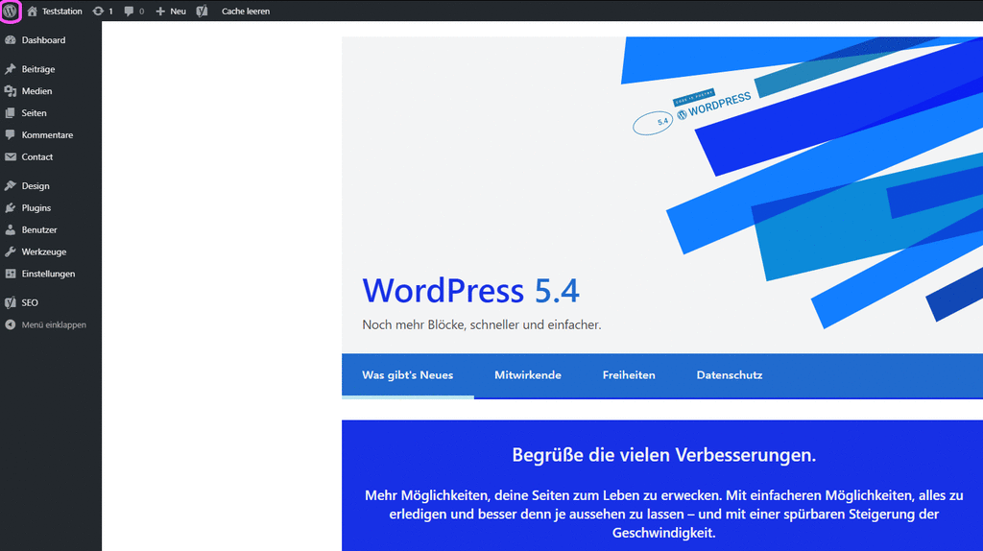Click the Contact envelope icon
This screenshot has width=983, height=551.
10,156
